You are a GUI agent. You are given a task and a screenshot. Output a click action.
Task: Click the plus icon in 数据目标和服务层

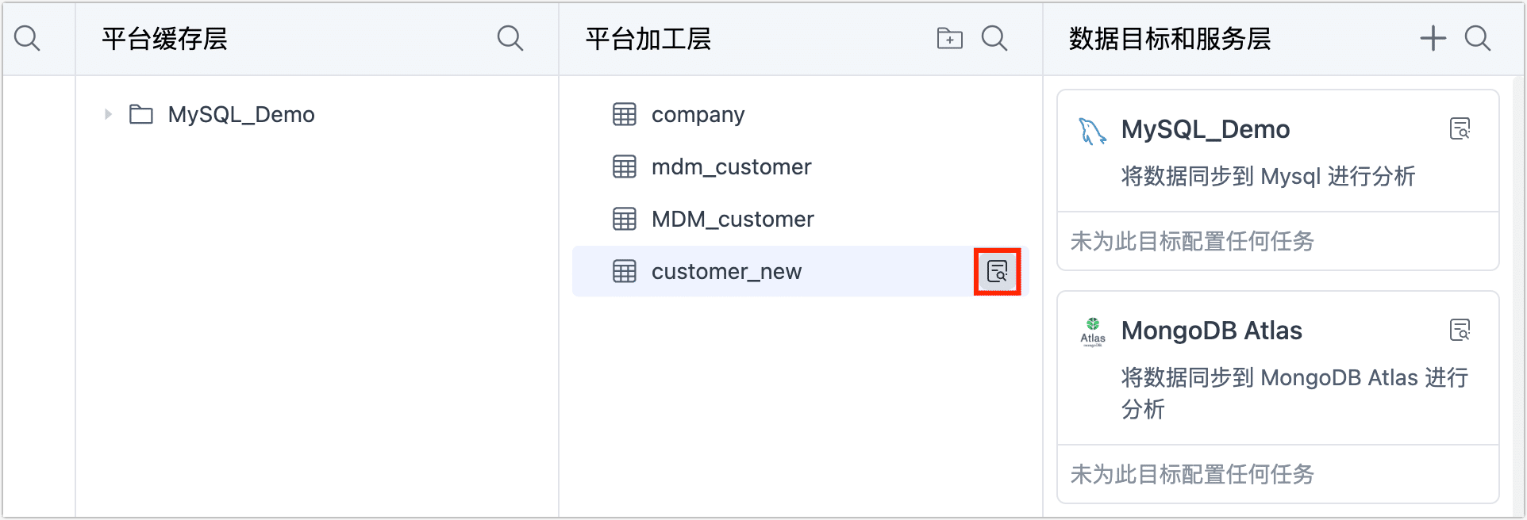pyautogui.click(x=1433, y=38)
